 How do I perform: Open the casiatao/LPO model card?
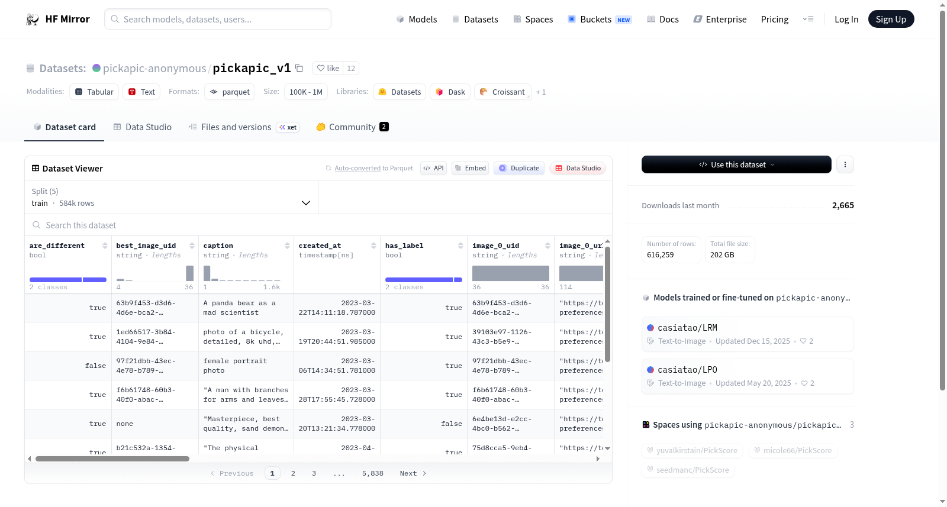coord(748,376)
